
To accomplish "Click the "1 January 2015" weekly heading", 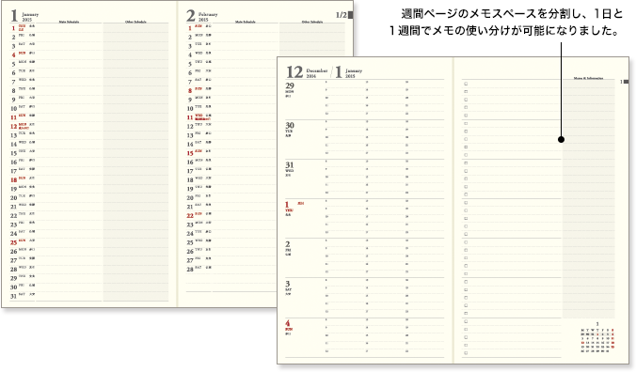I will click(x=349, y=72).
